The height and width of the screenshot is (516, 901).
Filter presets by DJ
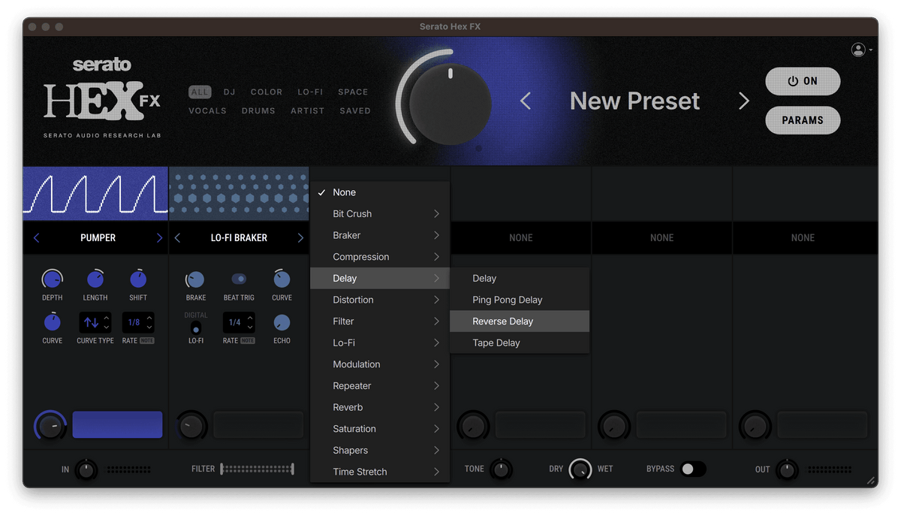pos(229,92)
